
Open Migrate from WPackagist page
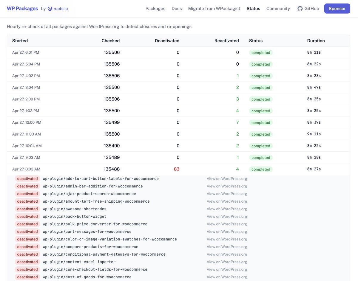tap(214, 9)
